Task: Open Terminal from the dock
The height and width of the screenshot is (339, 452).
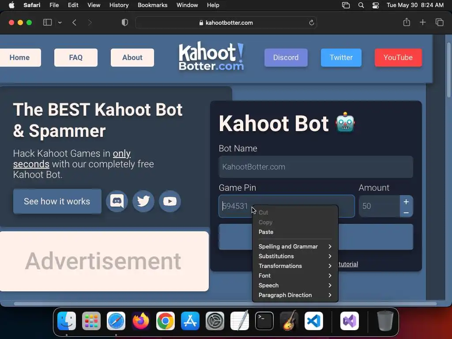Action: coord(264,321)
